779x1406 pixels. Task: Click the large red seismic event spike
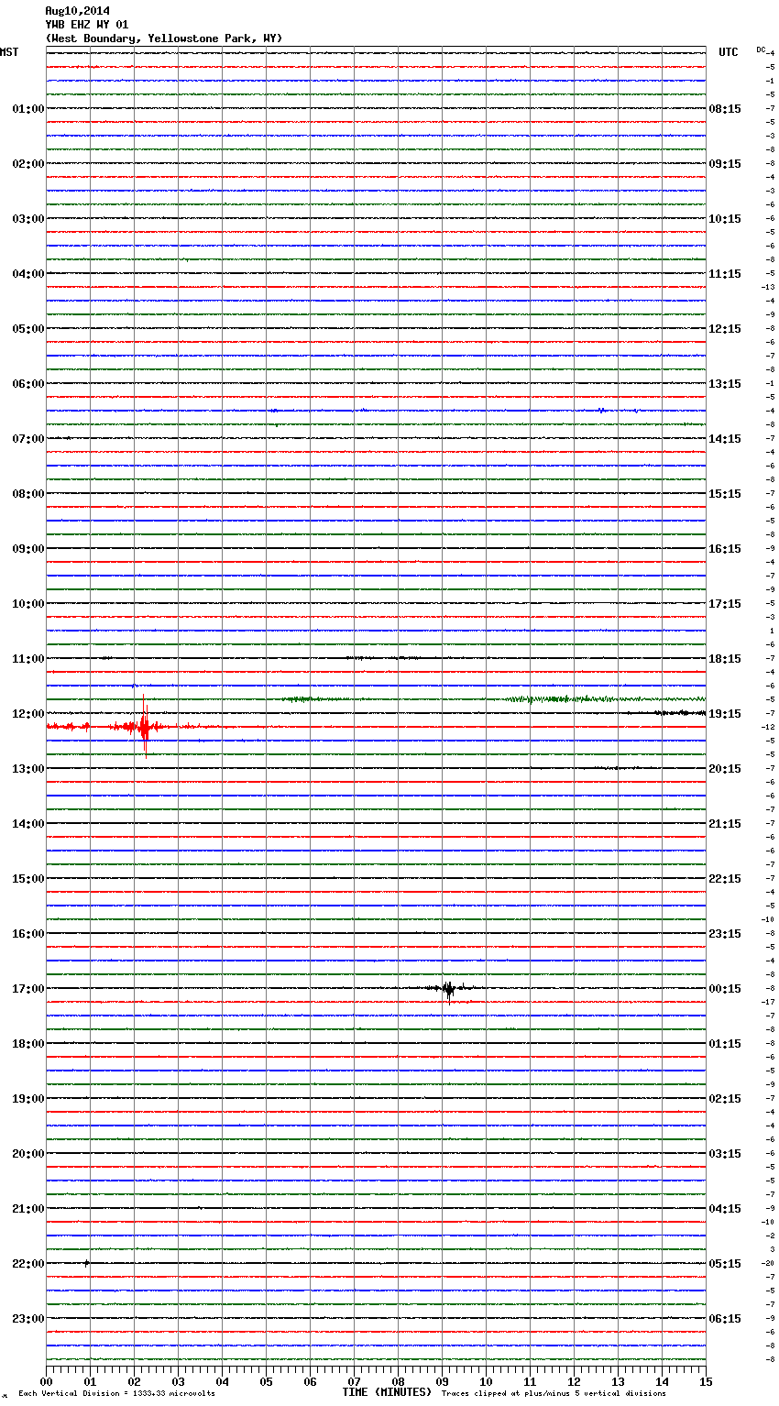click(x=144, y=725)
